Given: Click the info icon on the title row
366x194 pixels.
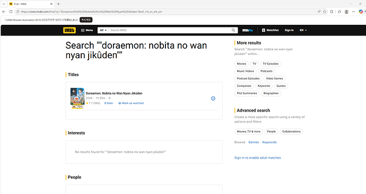Looking at the screenshot, I should 213,98.
